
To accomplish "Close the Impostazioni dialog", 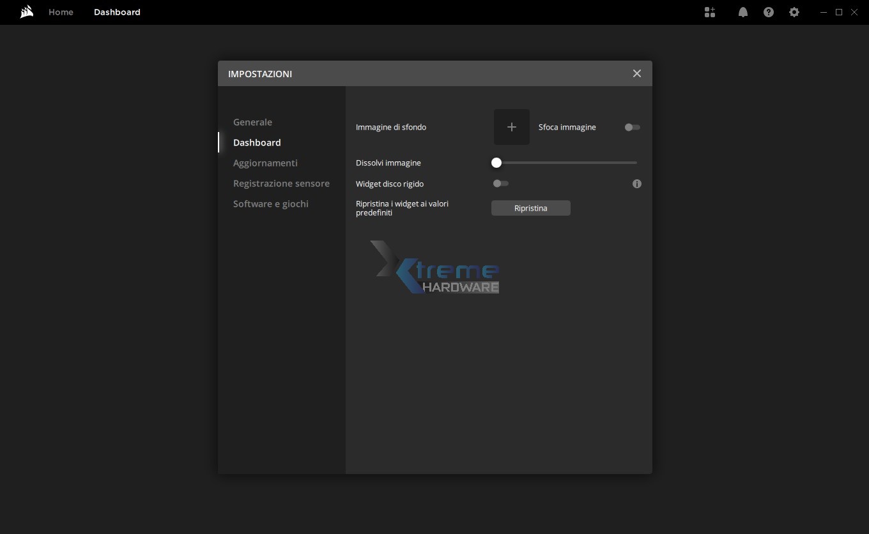I will pyautogui.click(x=637, y=73).
